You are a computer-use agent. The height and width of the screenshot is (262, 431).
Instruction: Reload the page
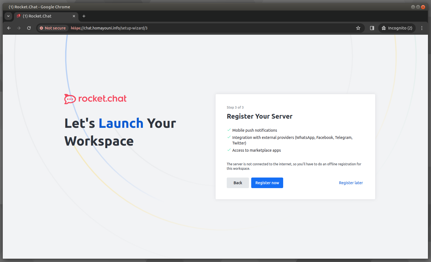pos(29,28)
